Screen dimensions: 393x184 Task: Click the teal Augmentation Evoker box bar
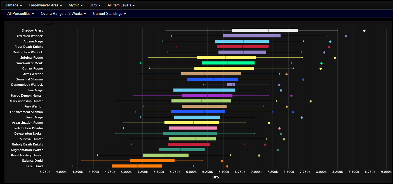tap(182, 150)
